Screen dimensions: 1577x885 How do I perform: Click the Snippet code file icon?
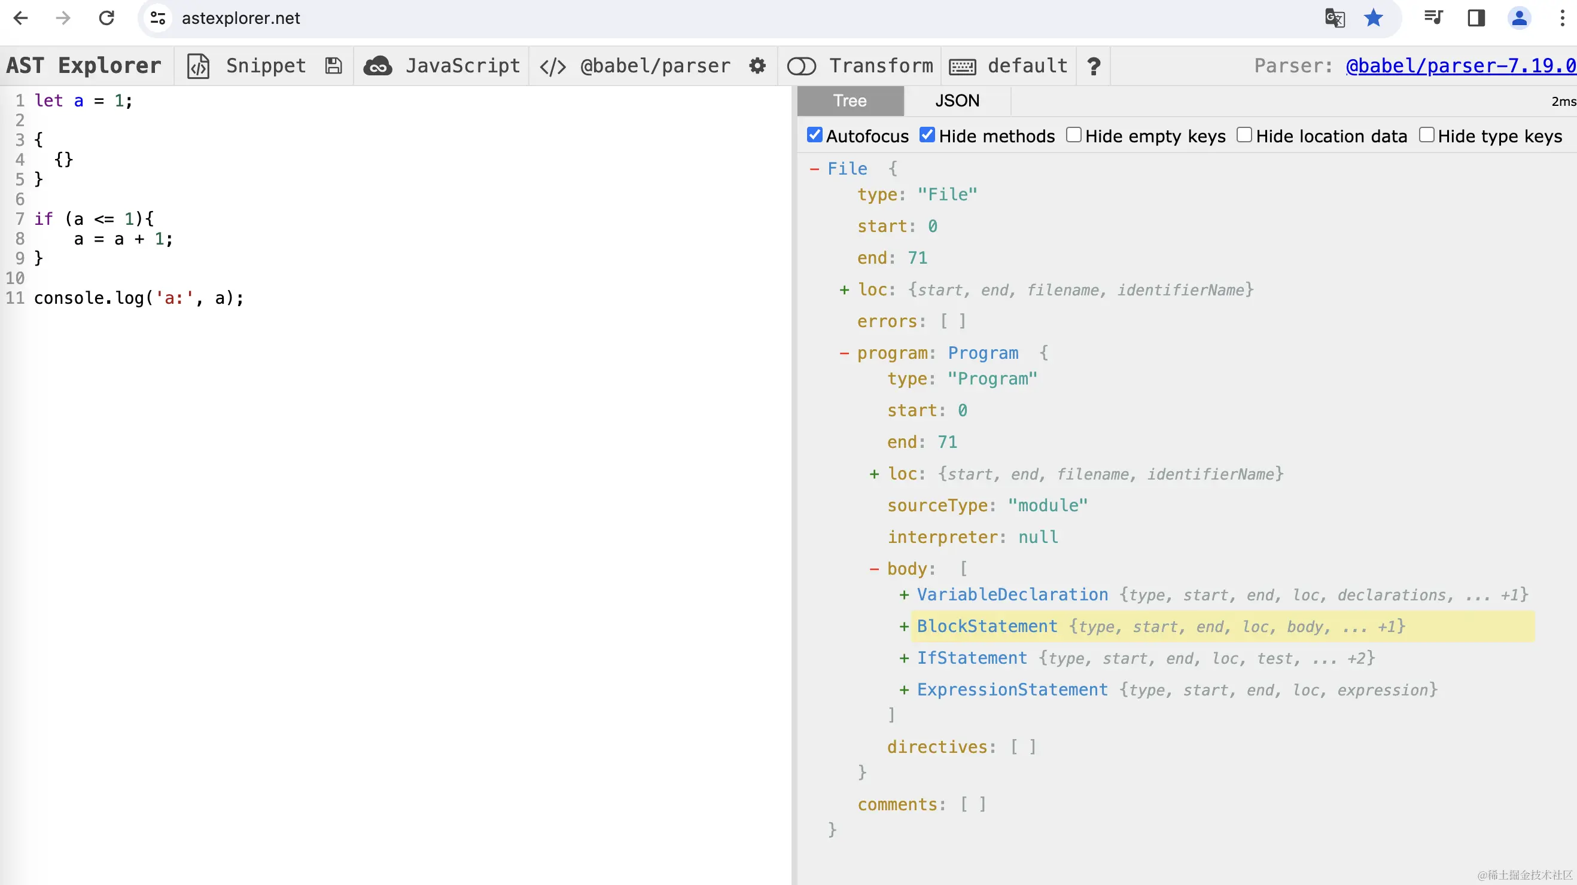pos(198,66)
